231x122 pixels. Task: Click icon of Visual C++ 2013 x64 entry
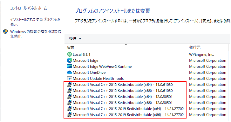point(69,97)
